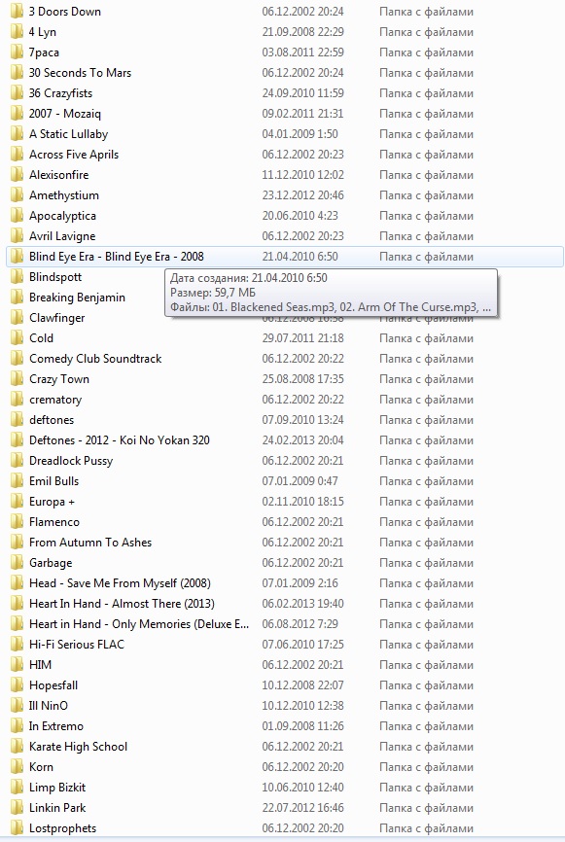Select the Hi-Fi Serious FLAC name
The height and width of the screenshot is (842, 565).
click(76, 645)
